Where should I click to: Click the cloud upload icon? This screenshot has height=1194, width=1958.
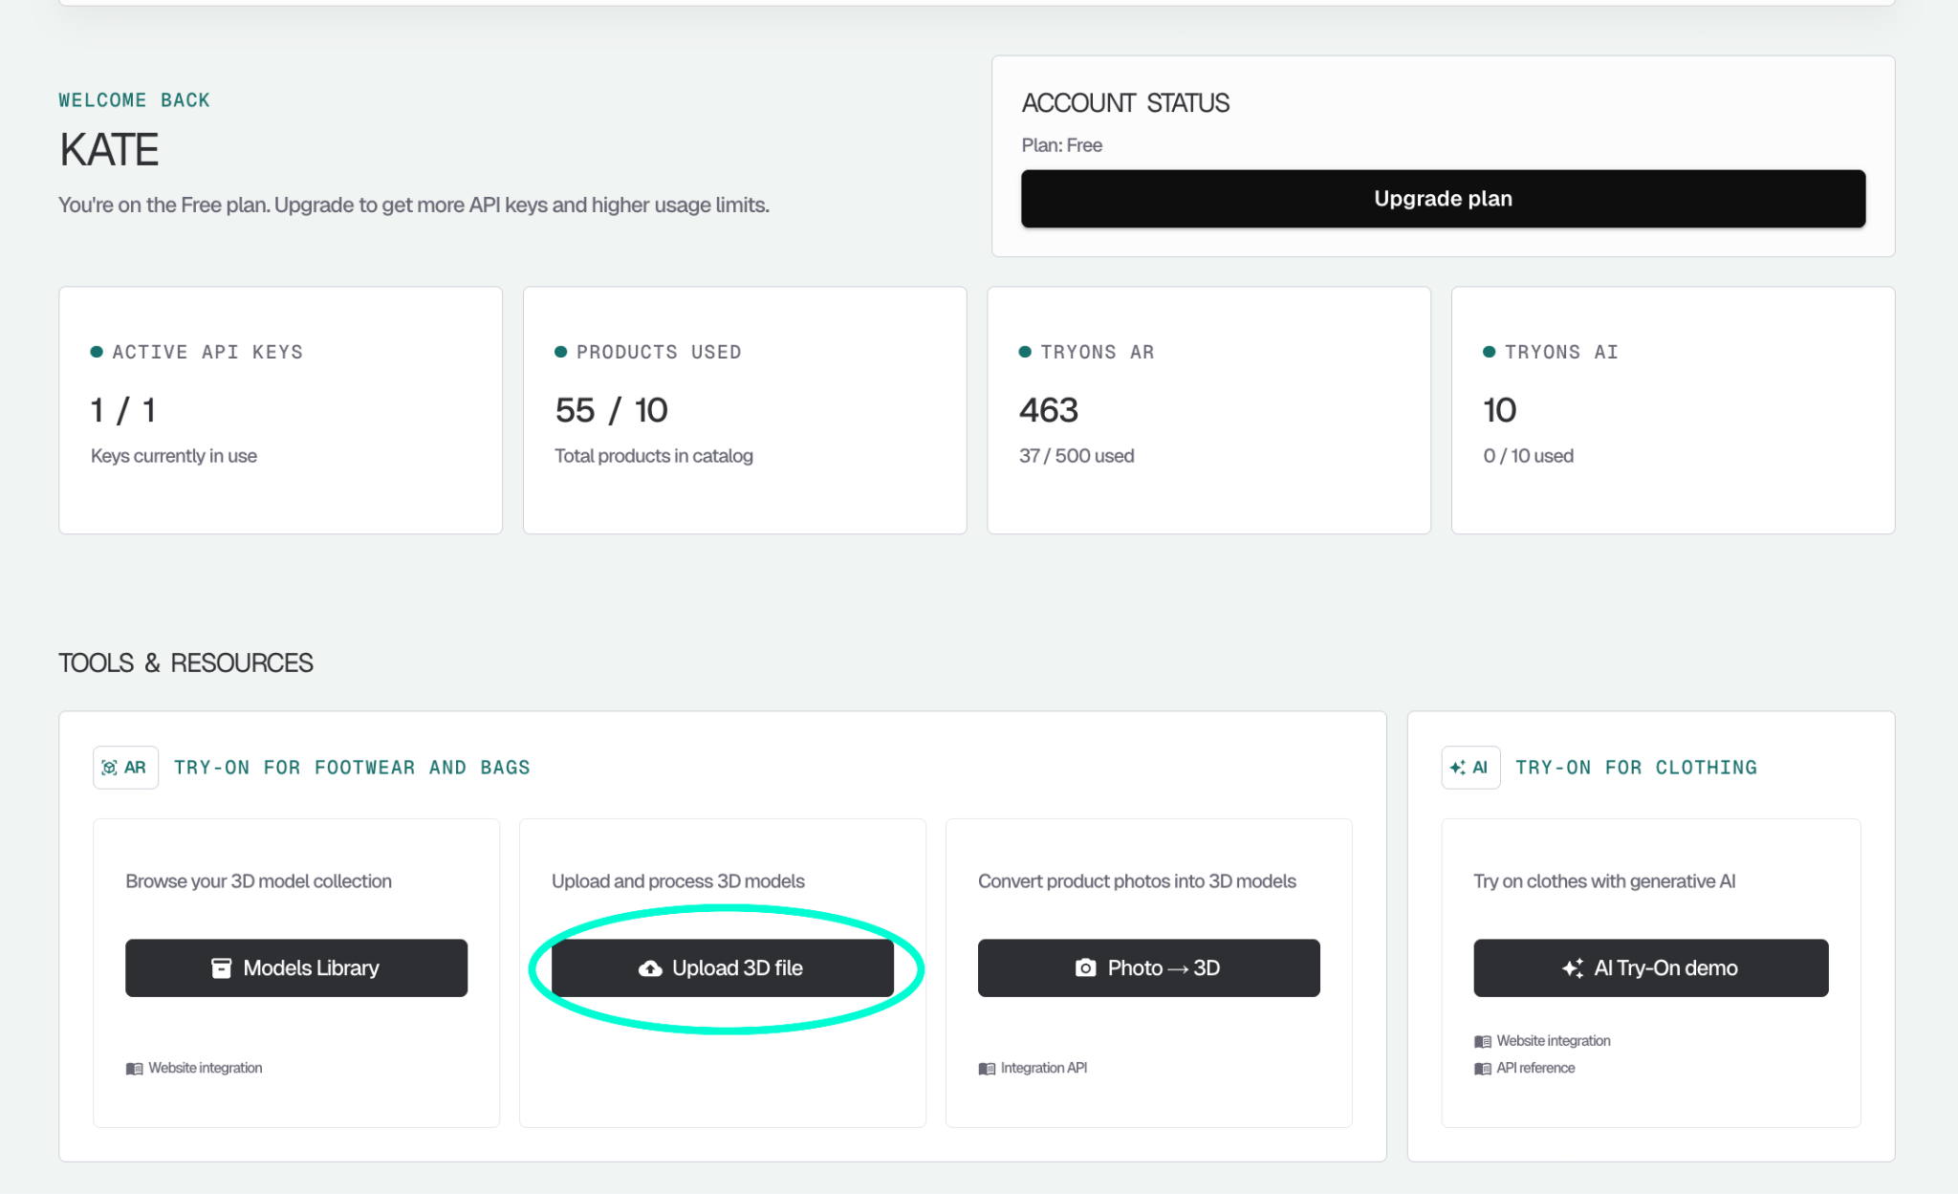coord(650,968)
